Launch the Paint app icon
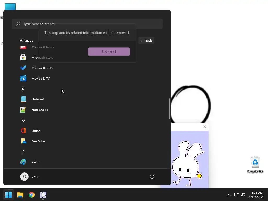This screenshot has height=201, width=268. tap(23, 162)
